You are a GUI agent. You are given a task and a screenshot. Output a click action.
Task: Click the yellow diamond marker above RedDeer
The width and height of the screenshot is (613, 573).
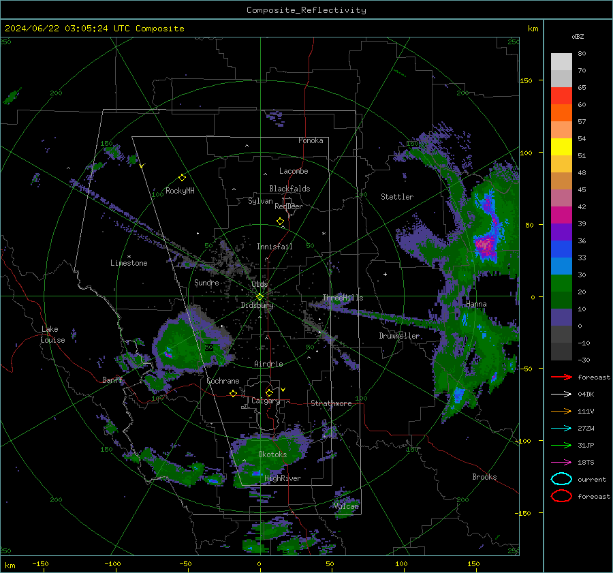280,221
